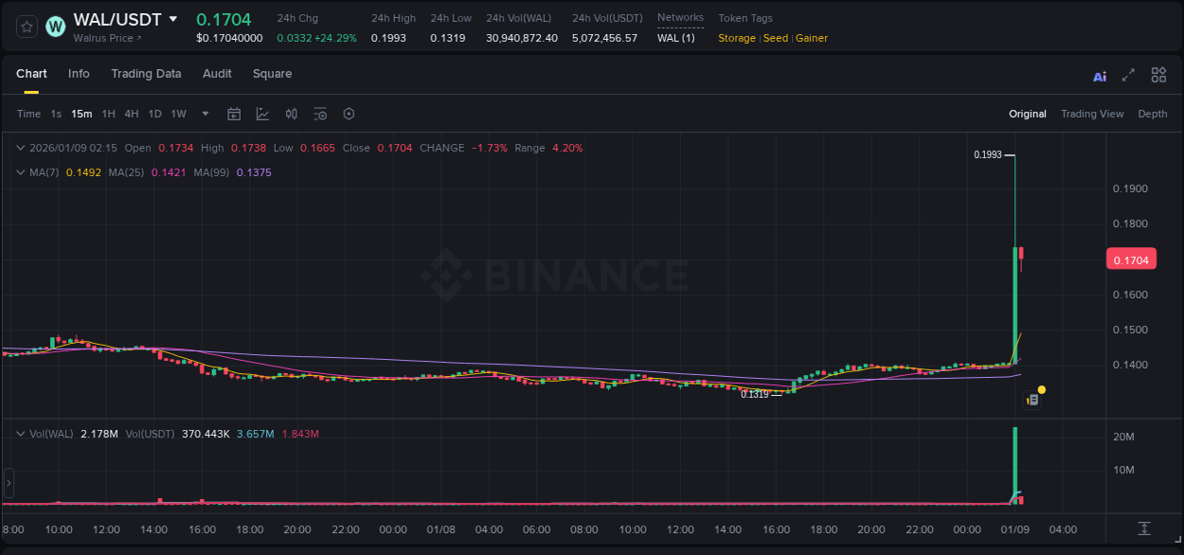Open the date range calendar picker
1184x555 pixels.
pos(234,114)
